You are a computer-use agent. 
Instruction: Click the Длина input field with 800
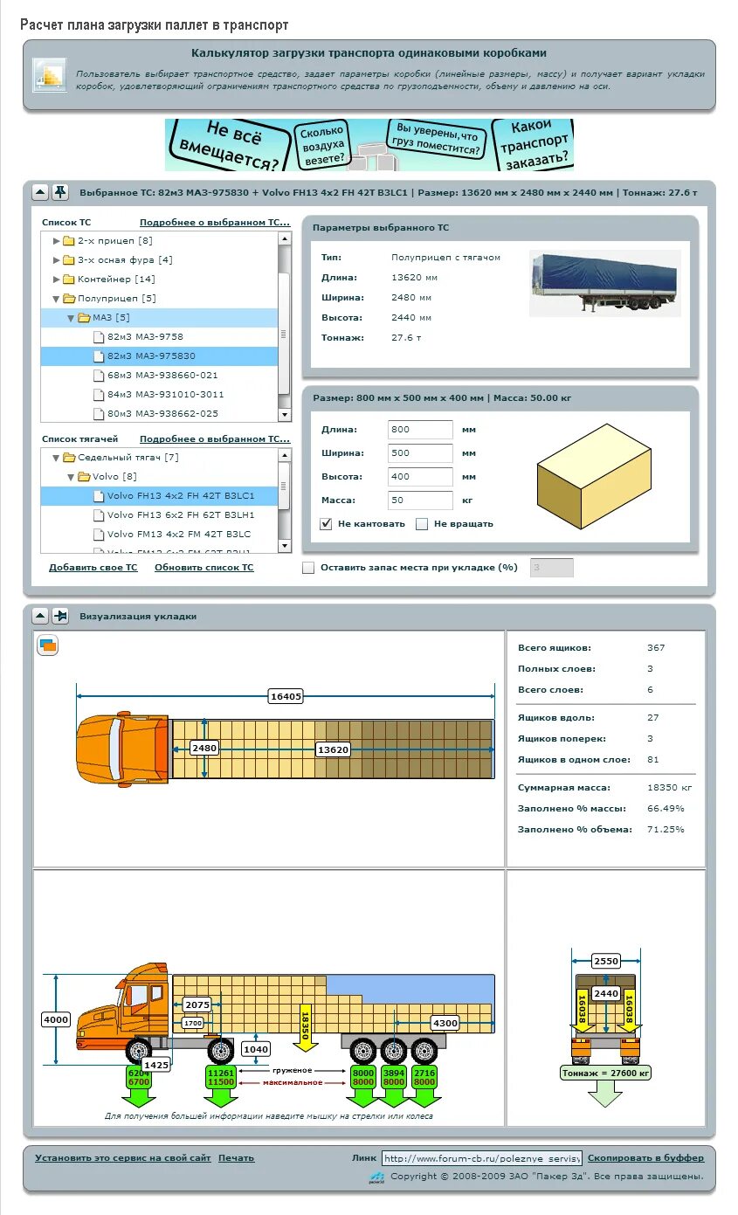coord(421,430)
